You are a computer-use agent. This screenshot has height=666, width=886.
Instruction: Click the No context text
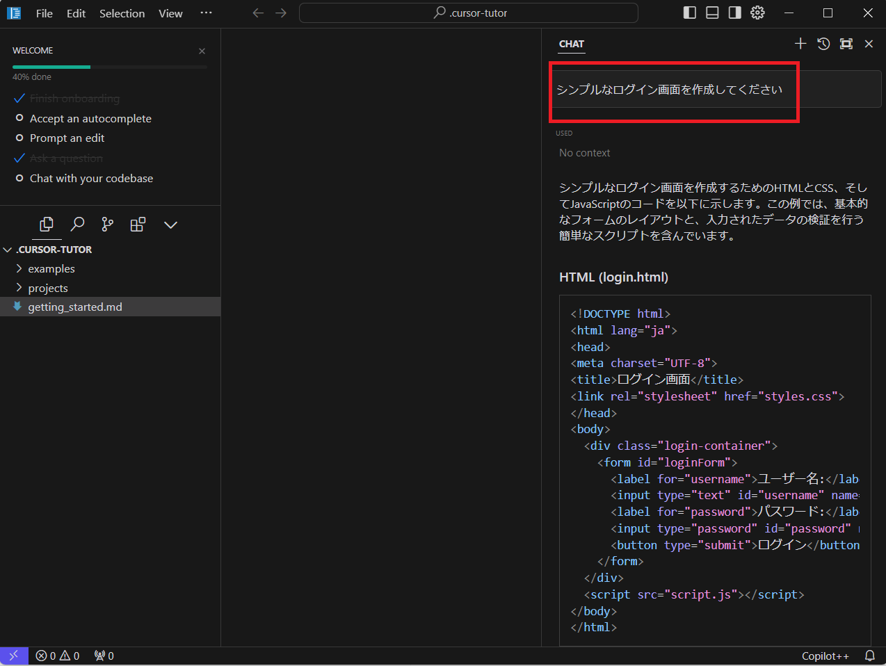pyautogui.click(x=584, y=153)
